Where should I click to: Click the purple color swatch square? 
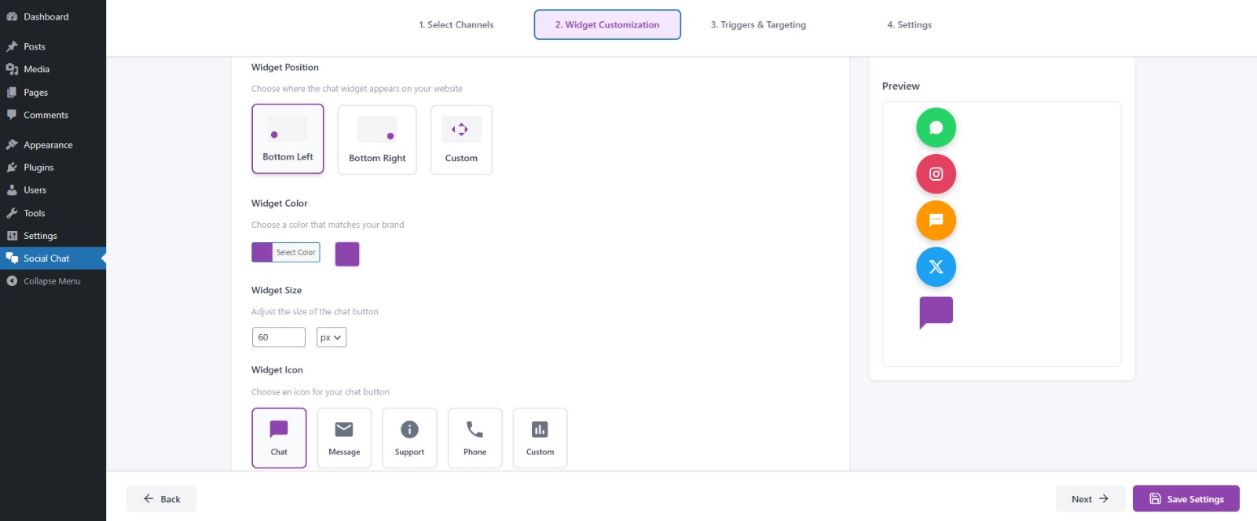347,254
